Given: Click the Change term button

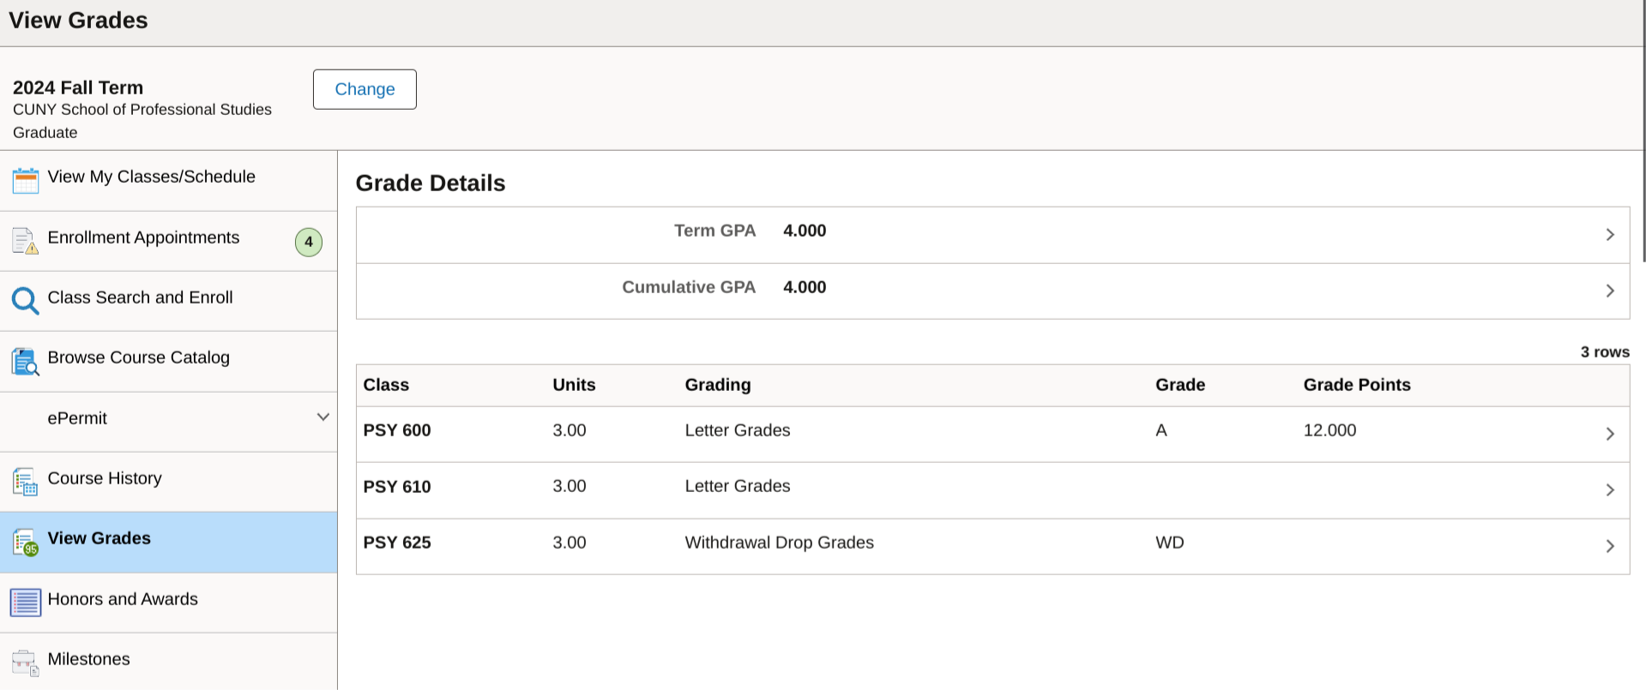Looking at the screenshot, I should pyautogui.click(x=365, y=89).
